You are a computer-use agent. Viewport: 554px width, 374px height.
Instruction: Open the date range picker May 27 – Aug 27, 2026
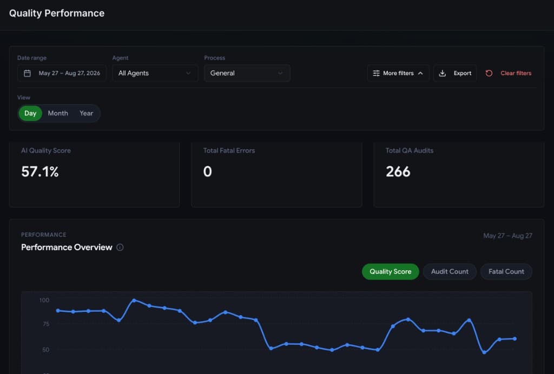[62, 73]
